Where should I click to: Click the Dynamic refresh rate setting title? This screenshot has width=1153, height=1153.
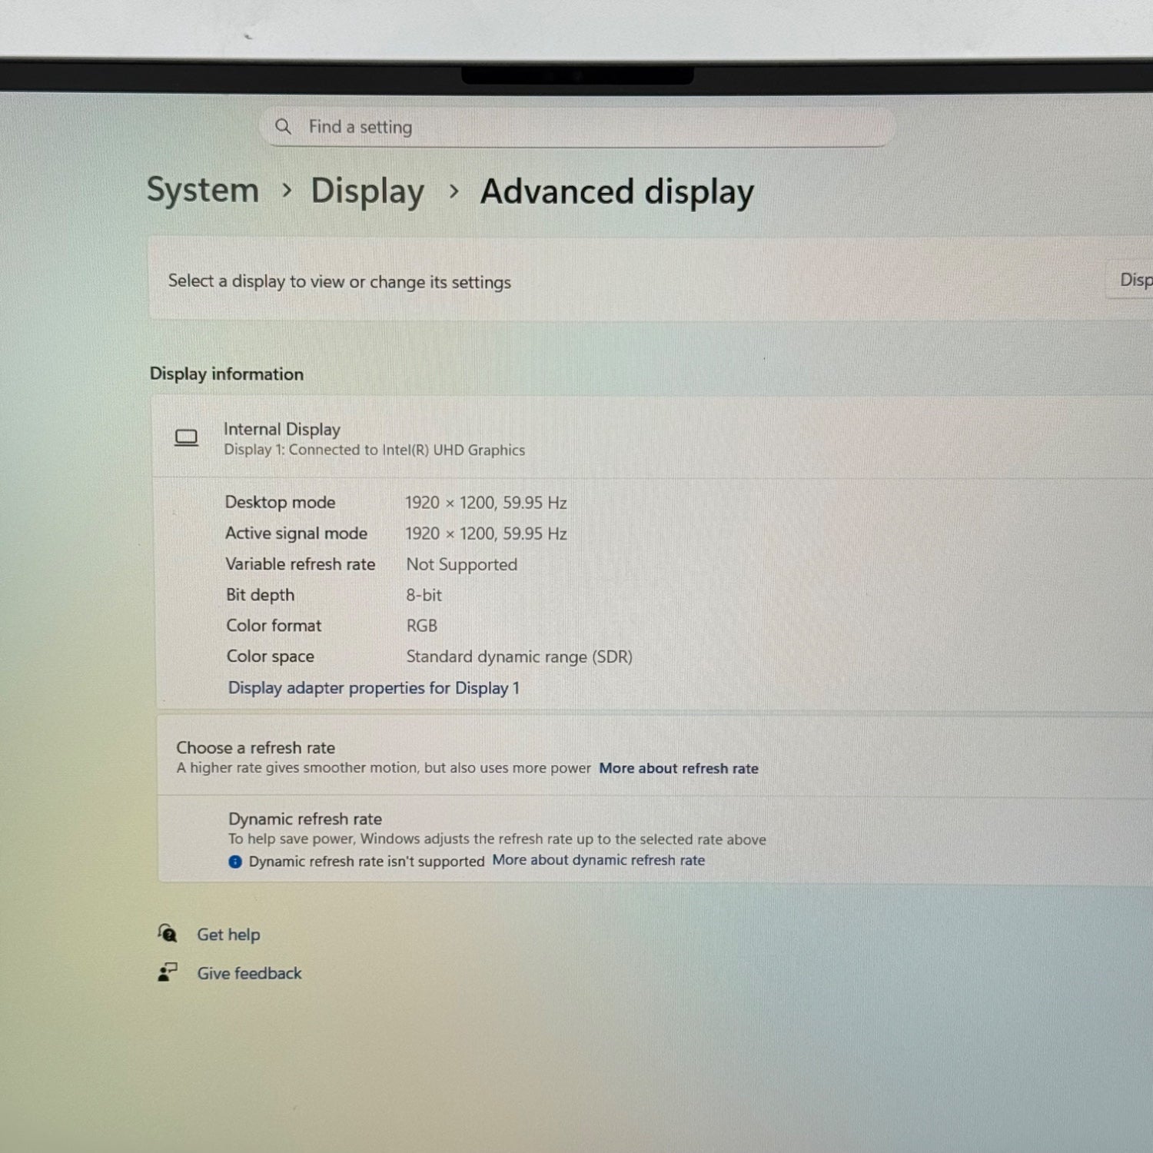(x=305, y=819)
